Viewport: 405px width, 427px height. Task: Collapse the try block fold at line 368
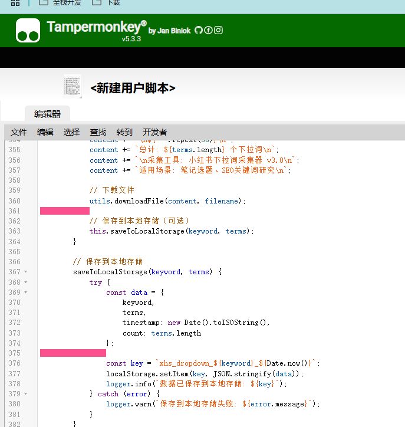pyautogui.click(x=25, y=283)
